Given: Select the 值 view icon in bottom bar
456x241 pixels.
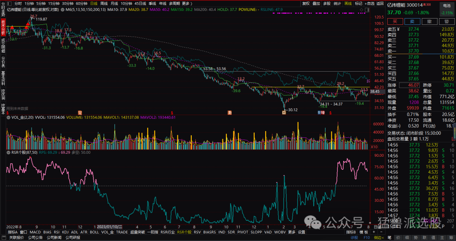Looking at the screenshot, I should (433, 238).
